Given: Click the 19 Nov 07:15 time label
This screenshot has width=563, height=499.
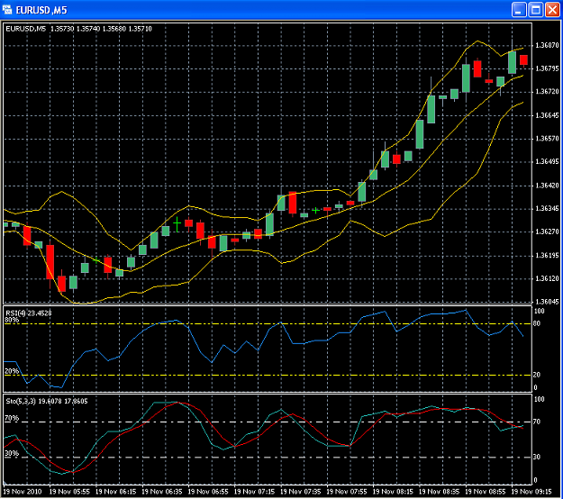Looking at the screenshot, I should (x=254, y=492).
